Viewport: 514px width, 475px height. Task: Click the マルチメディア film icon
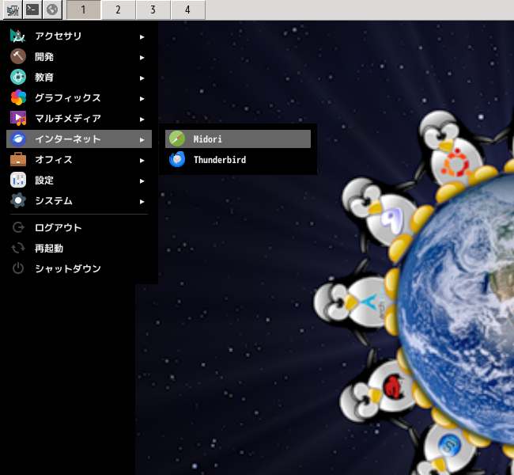[x=18, y=118]
